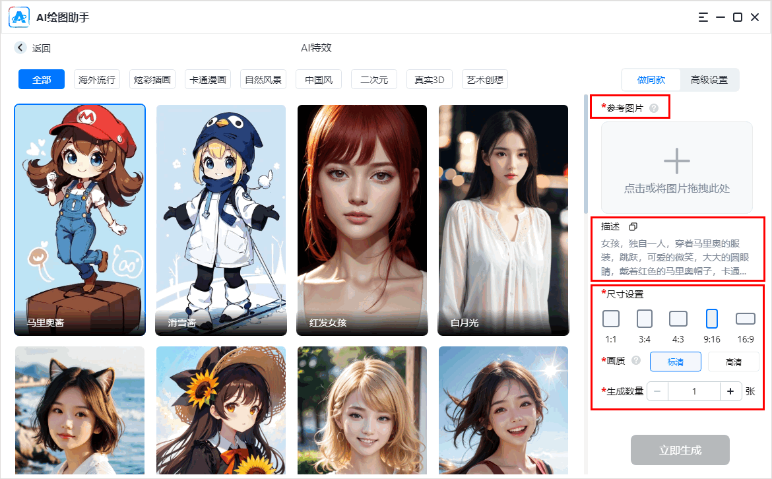Open the help icon next to 参考图片

coord(653,108)
